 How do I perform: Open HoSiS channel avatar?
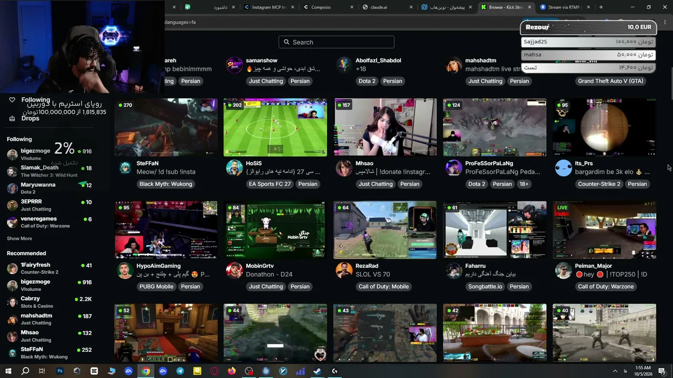click(x=234, y=168)
